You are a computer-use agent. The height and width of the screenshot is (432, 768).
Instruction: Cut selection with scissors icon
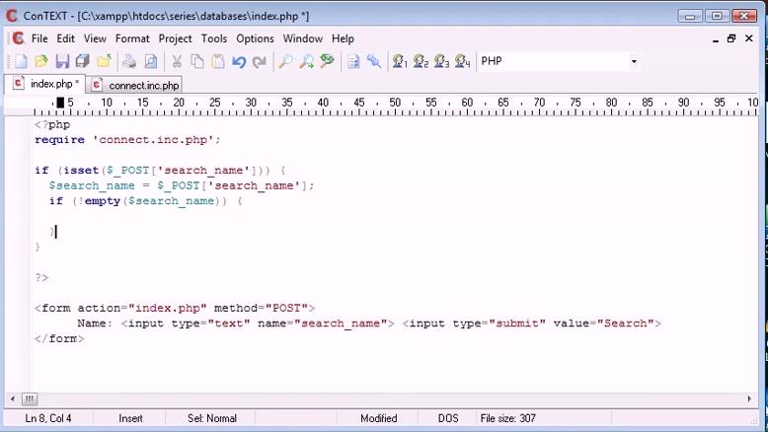tap(177, 61)
